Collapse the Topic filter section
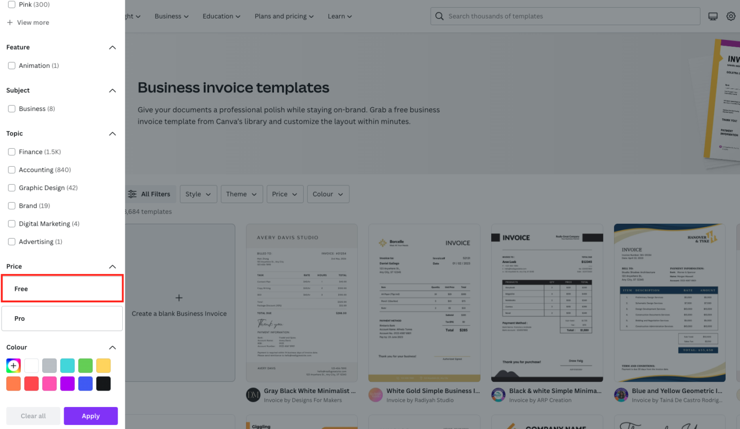This screenshot has height=429, width=740. pyautogui.click(x=113, y=134)
